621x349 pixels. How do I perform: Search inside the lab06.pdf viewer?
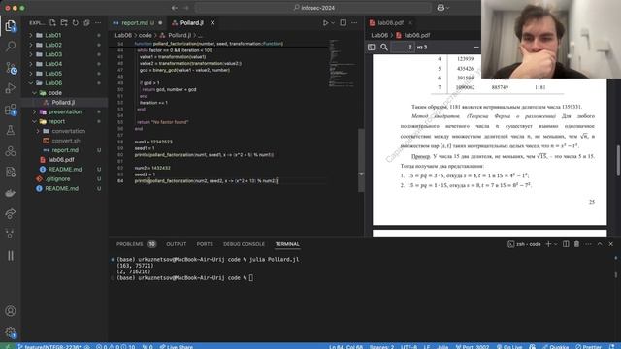coord(384,48)
